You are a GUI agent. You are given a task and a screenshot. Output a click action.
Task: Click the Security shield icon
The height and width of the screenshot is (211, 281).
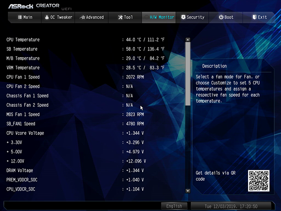click(x=183, y=17)
